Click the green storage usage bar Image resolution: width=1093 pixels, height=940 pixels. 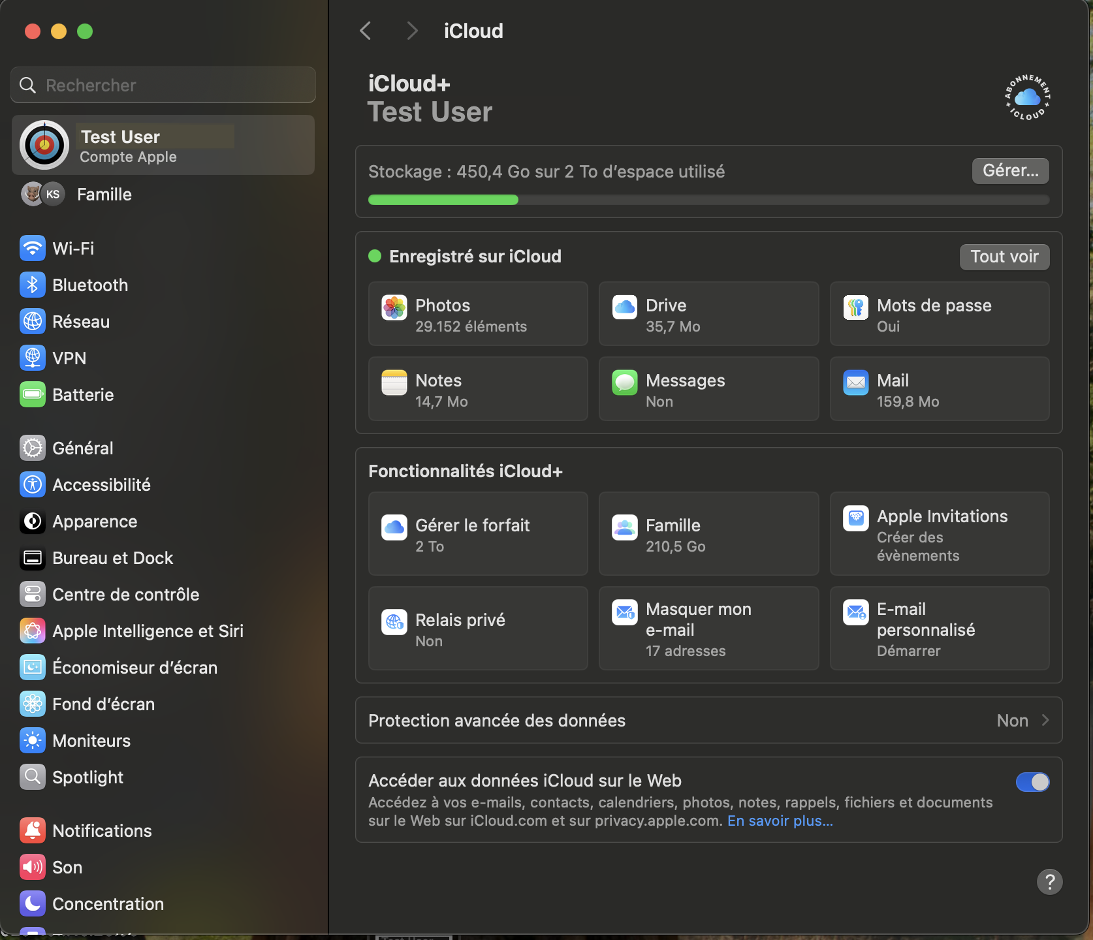coord(443,200)
